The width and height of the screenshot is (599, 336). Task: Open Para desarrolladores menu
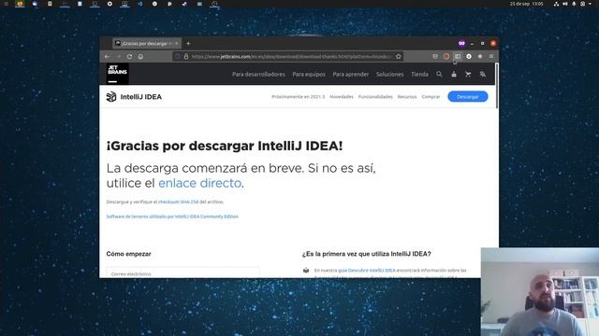258,75
